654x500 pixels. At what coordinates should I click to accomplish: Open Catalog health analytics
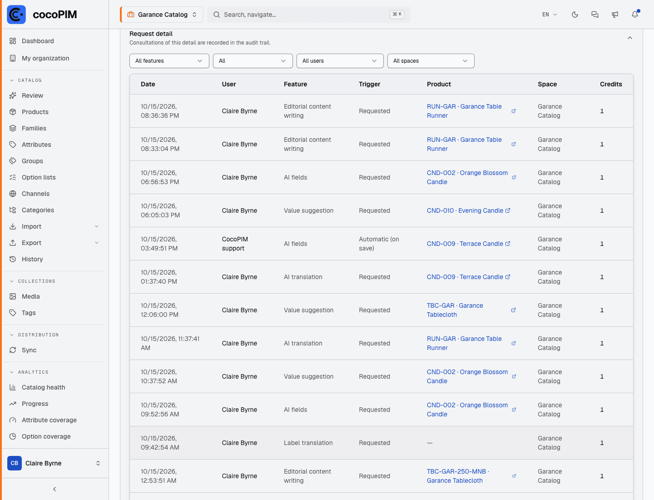click(54, 387)
